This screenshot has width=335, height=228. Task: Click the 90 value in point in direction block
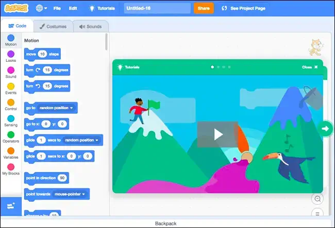[62, 178]
